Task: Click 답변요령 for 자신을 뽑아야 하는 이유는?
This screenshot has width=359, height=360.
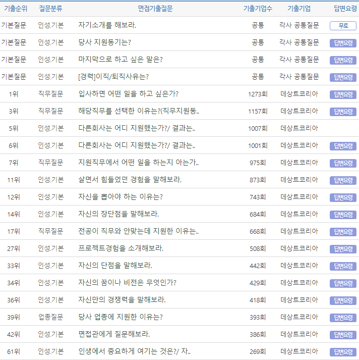Action: pos(343,197)
